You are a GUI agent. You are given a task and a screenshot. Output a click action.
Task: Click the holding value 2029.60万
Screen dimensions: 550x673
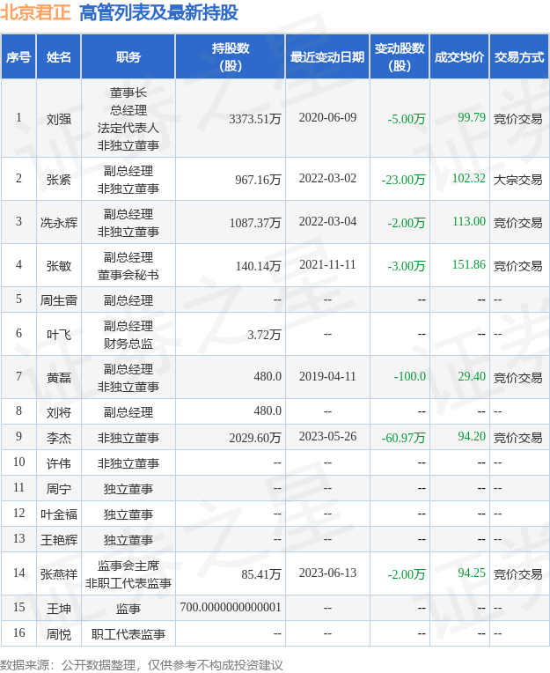(x=254, y=438)
